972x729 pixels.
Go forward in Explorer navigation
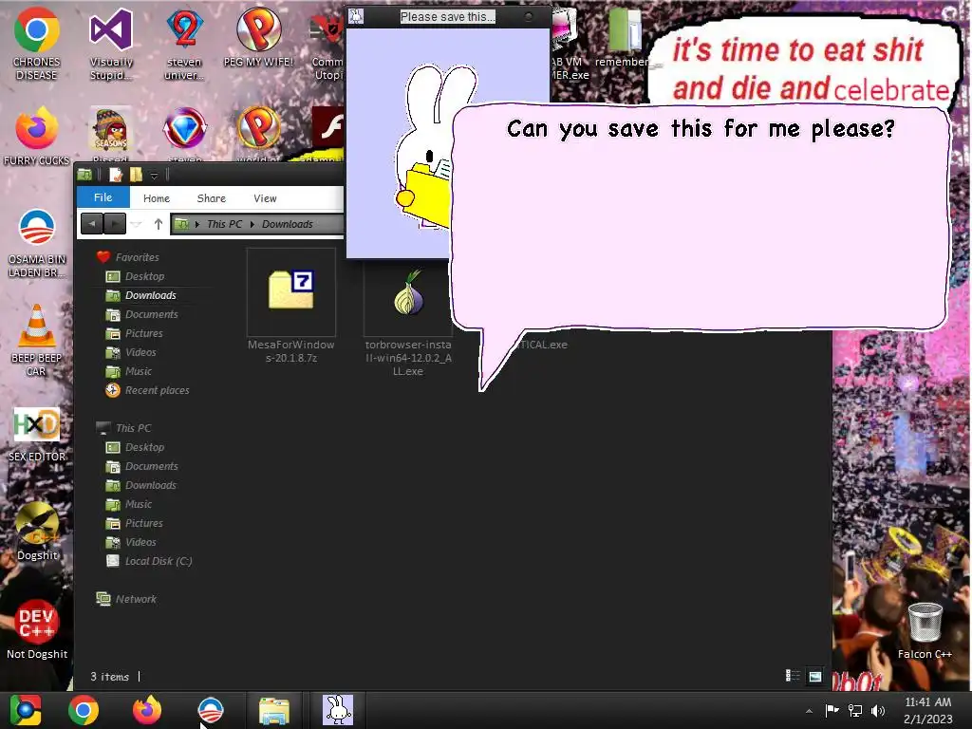pos(115,224)
